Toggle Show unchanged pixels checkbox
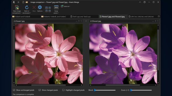Screen dimensions: 172x96 click(x=14, y=90)
